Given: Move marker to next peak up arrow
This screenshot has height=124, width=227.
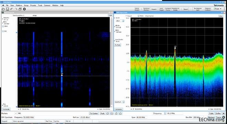Looking at the screenshot, I should pos(120,113).
